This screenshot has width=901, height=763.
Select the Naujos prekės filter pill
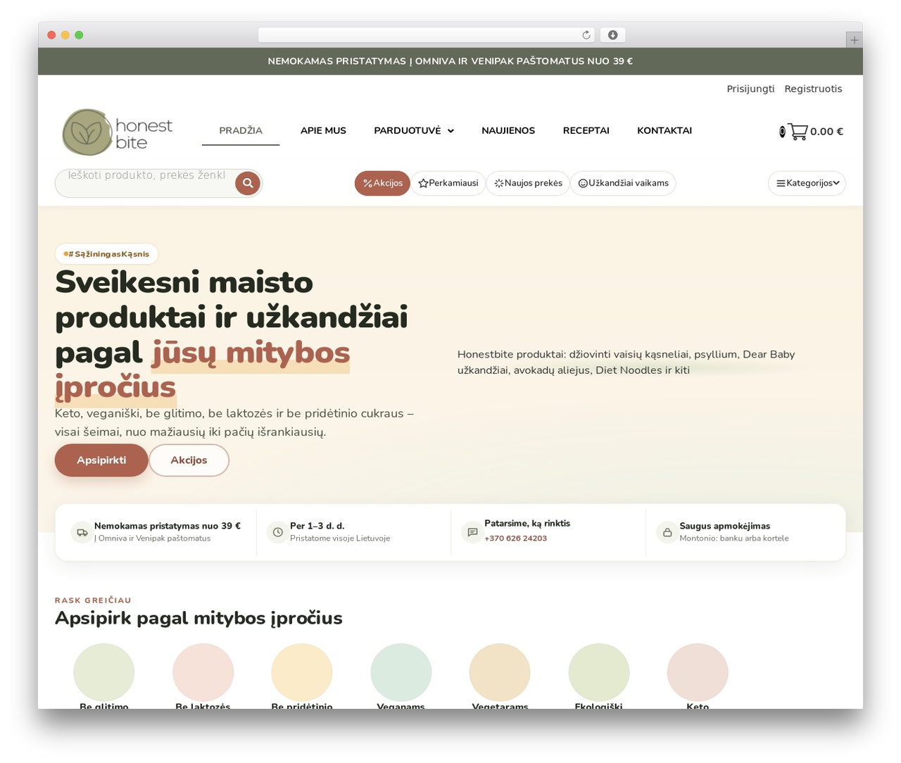click(528, 184)
